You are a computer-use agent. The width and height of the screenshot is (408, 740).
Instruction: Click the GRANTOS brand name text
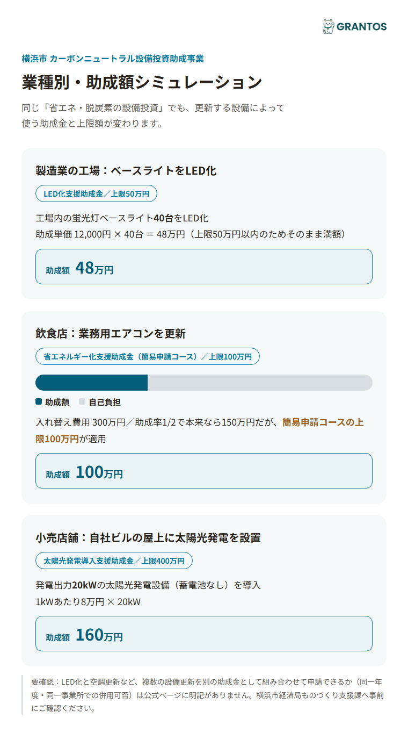(361, 27)
